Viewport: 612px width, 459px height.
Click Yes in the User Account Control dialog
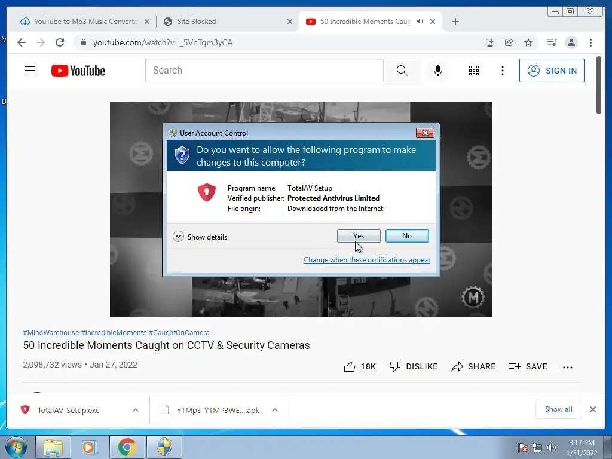click(x=359, y=235)
